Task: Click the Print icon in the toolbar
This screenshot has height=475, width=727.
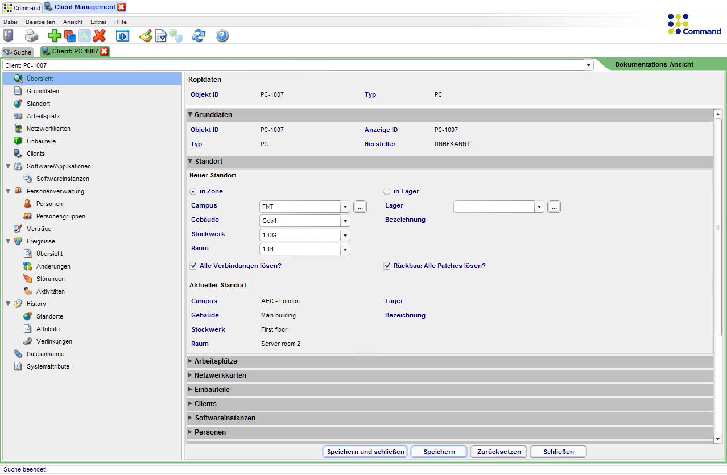Action: pos(32,35)
